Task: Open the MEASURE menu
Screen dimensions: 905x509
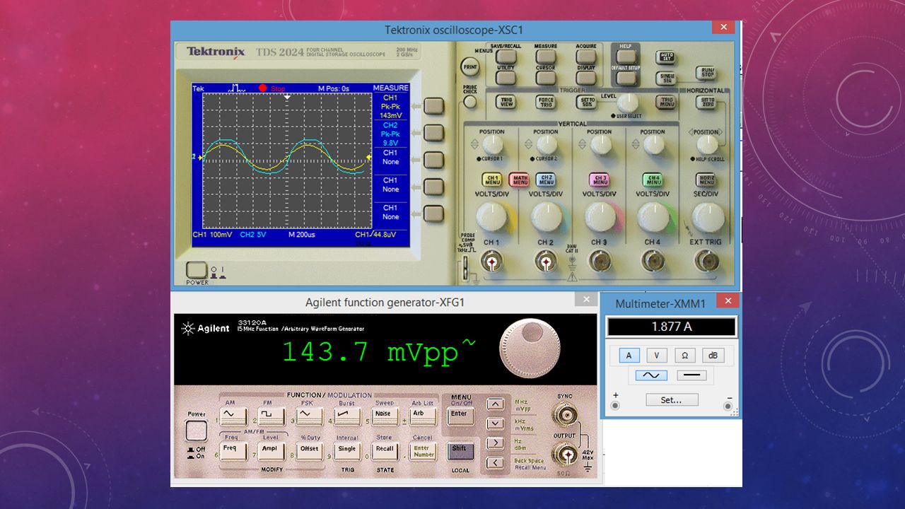Action: coord(546,57)
